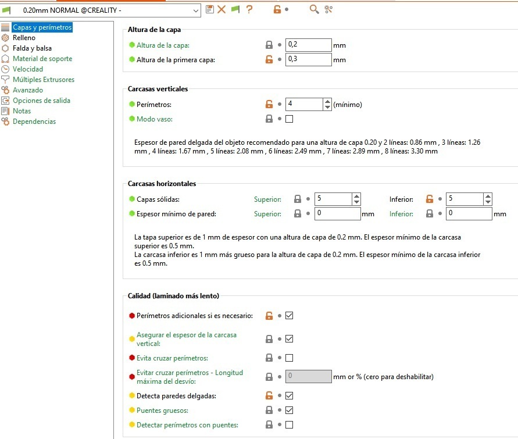518x439 pixels.
Task: Click lock icon for Espesor mínimo Superior
Action: 297,214
